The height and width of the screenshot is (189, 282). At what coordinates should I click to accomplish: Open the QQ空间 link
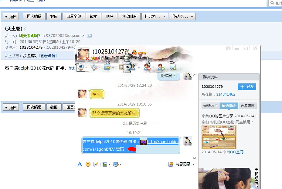(x=237, y=152)
